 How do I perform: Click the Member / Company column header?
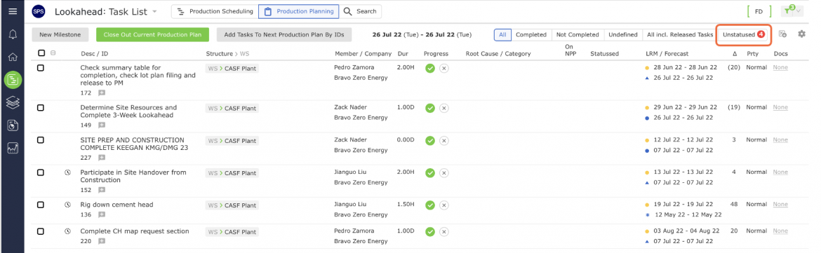point(363,53)
